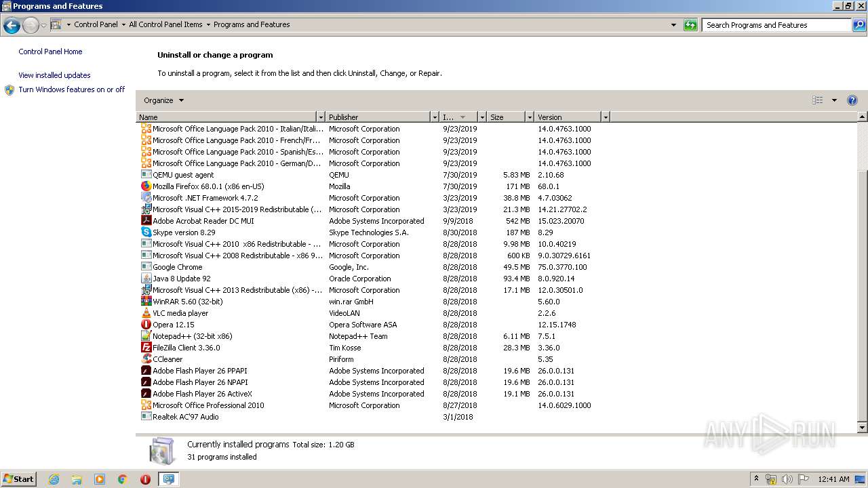Open Turn Windows features on or off

[72, 89]
